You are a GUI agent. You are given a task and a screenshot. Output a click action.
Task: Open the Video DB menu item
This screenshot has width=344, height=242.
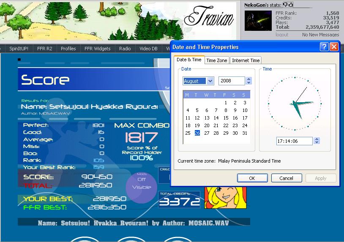(148, 49)
